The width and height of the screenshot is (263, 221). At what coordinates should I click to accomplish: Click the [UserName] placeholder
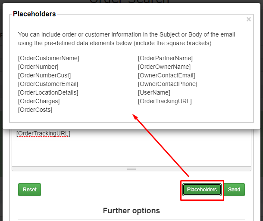tap(154, 92)
